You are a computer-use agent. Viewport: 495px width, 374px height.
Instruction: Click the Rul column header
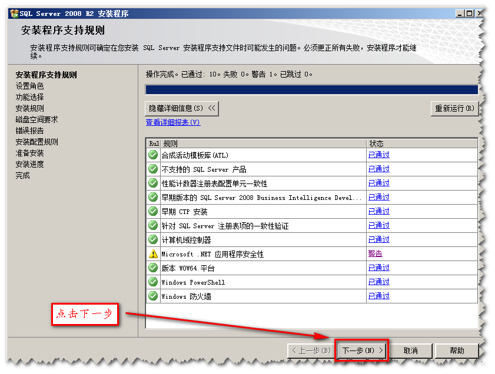[154, 143]
